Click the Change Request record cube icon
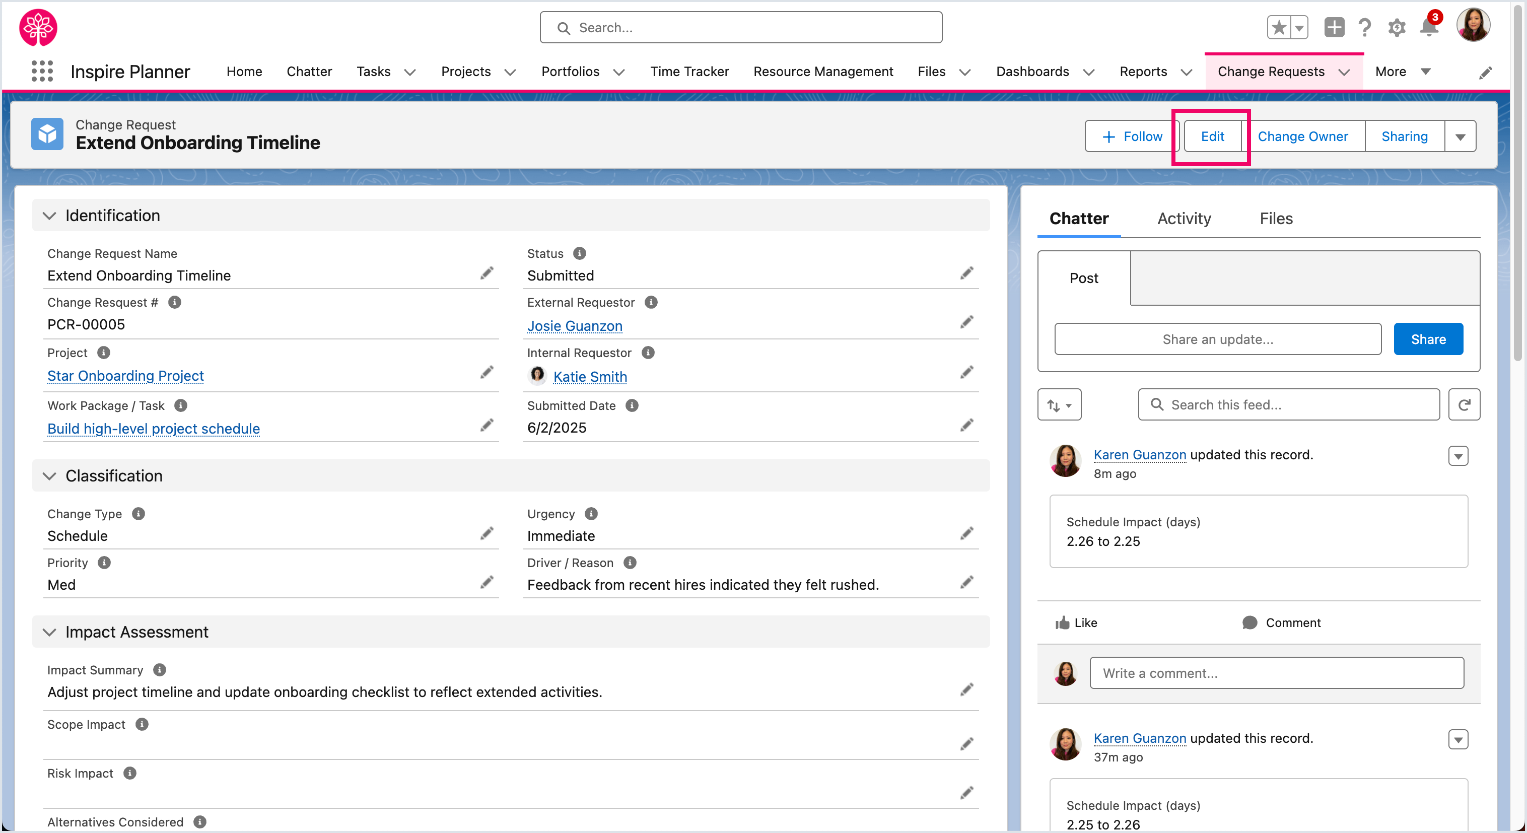 pos(47,134)
